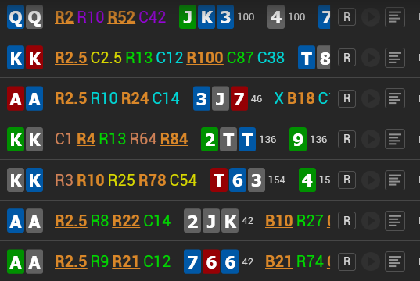Play the AA R24 hand replay

[371, 98]
